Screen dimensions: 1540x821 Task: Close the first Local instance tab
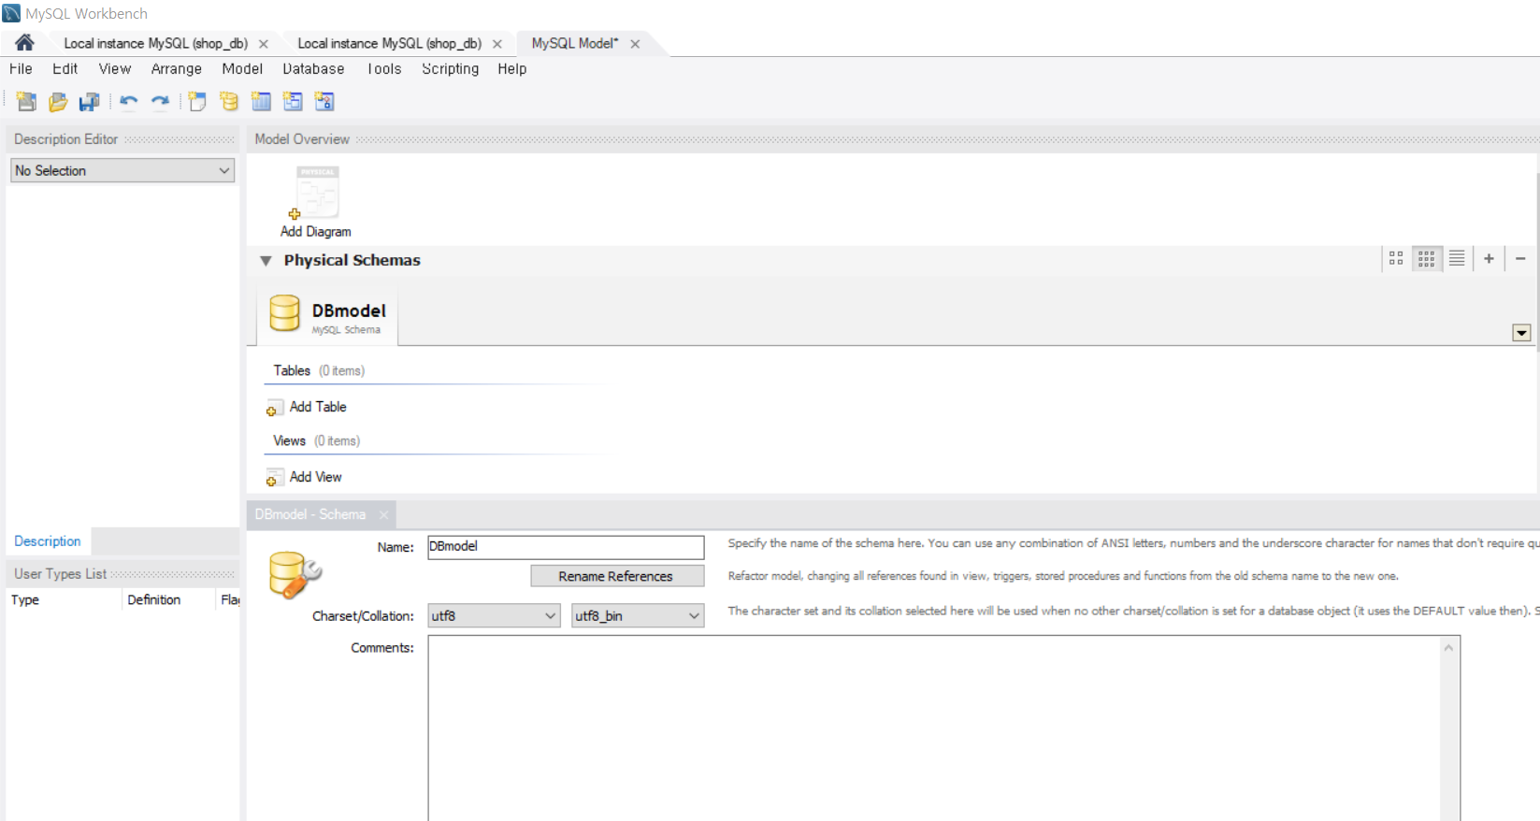coord(264,44)
